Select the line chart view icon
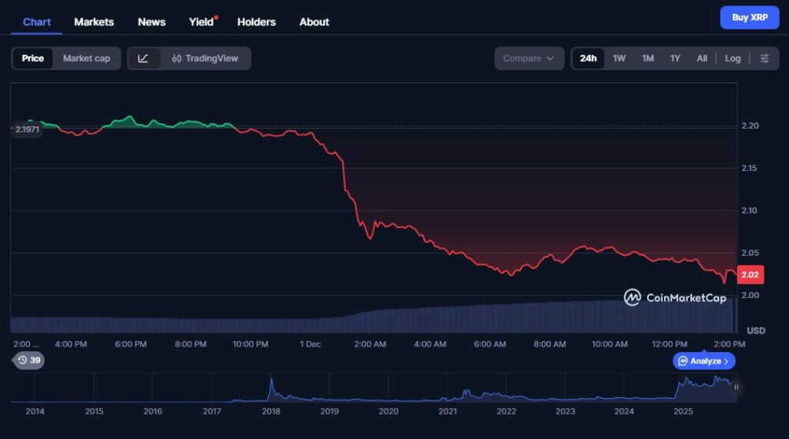The height and width of the screenshot is (439, 789). (143, 59)
